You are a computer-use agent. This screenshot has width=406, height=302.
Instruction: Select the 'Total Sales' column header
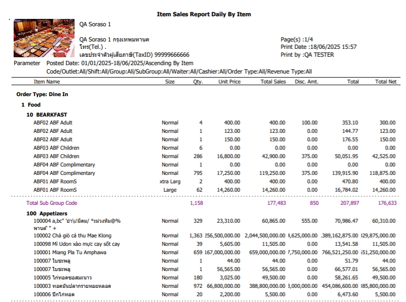coord(273,82)
